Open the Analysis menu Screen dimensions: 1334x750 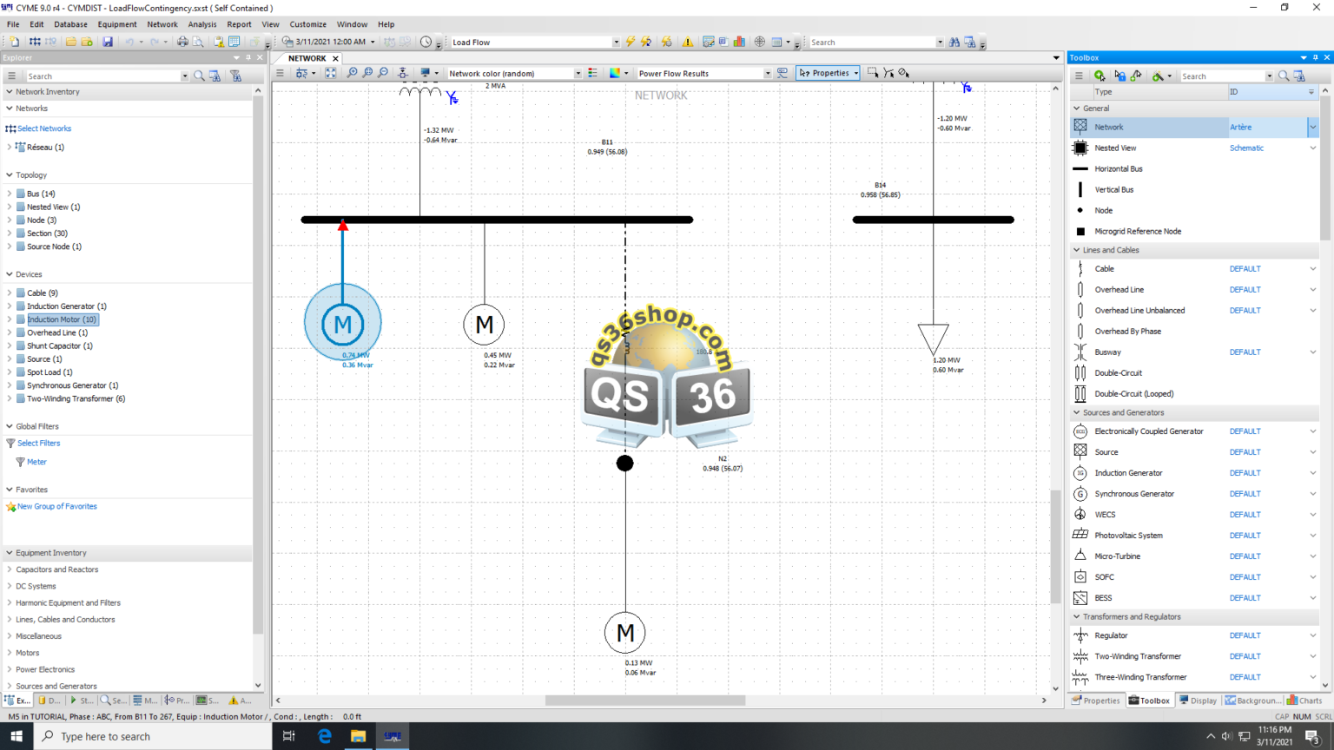coord(201,24)
